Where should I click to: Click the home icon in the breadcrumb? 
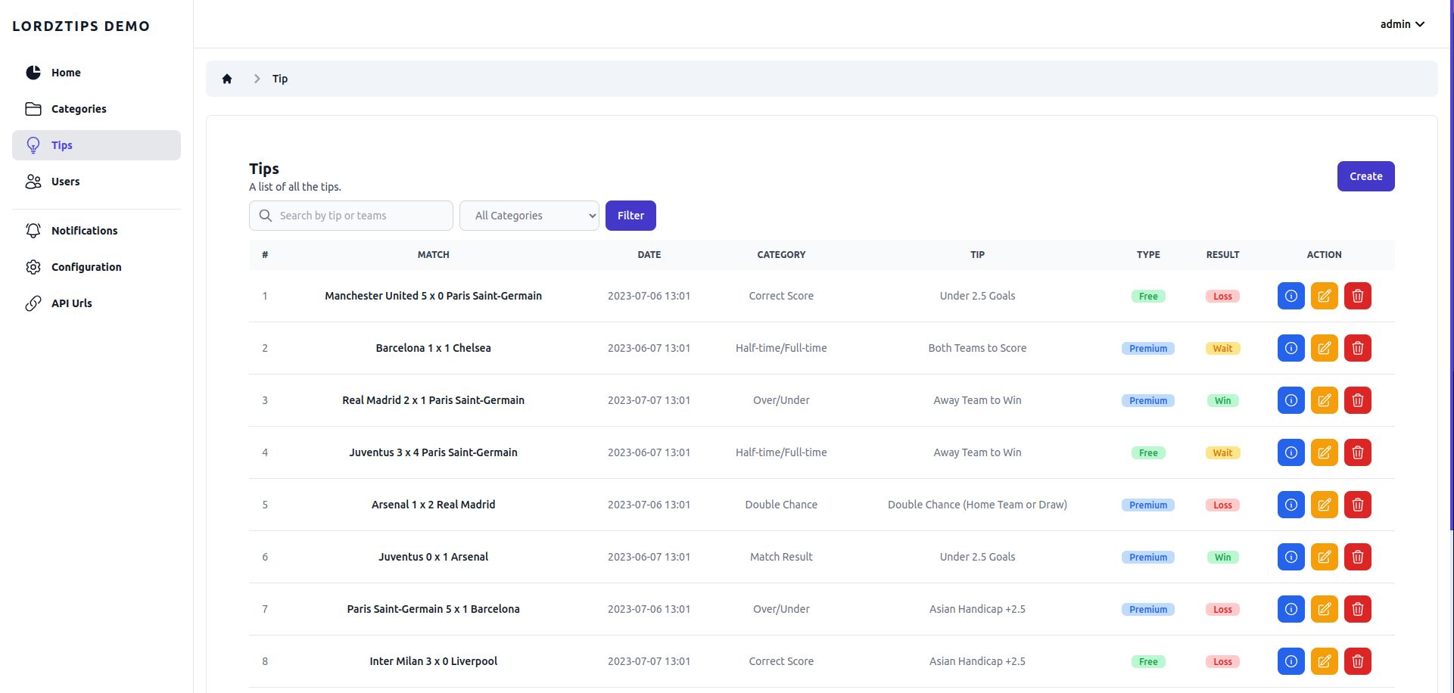pos(227,79)
